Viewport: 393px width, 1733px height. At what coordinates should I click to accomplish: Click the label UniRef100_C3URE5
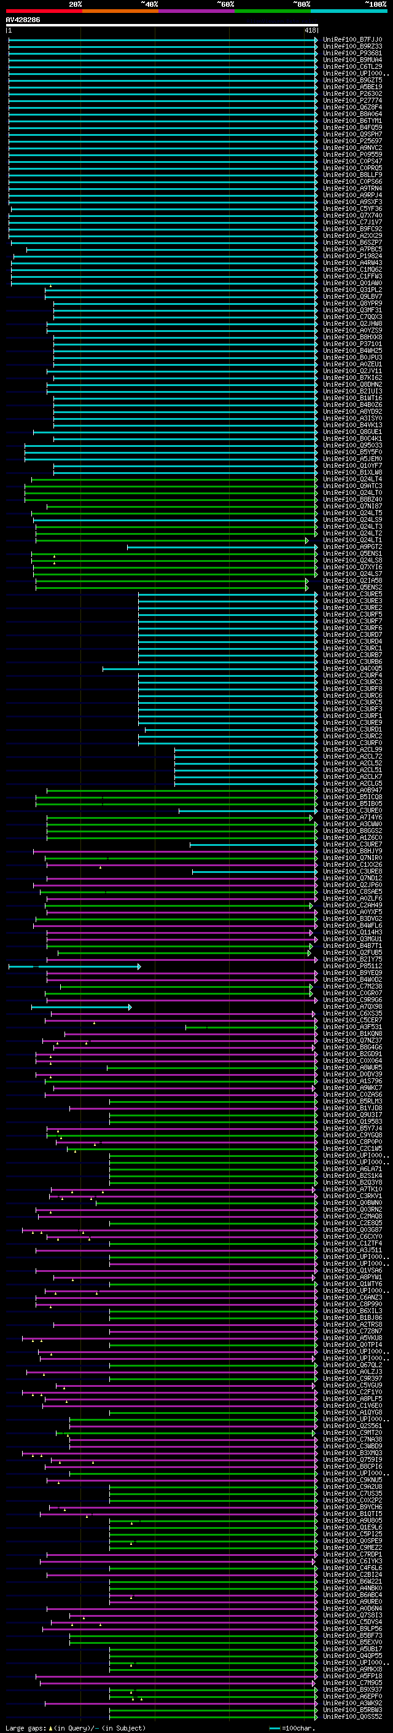tap(352, 594)
